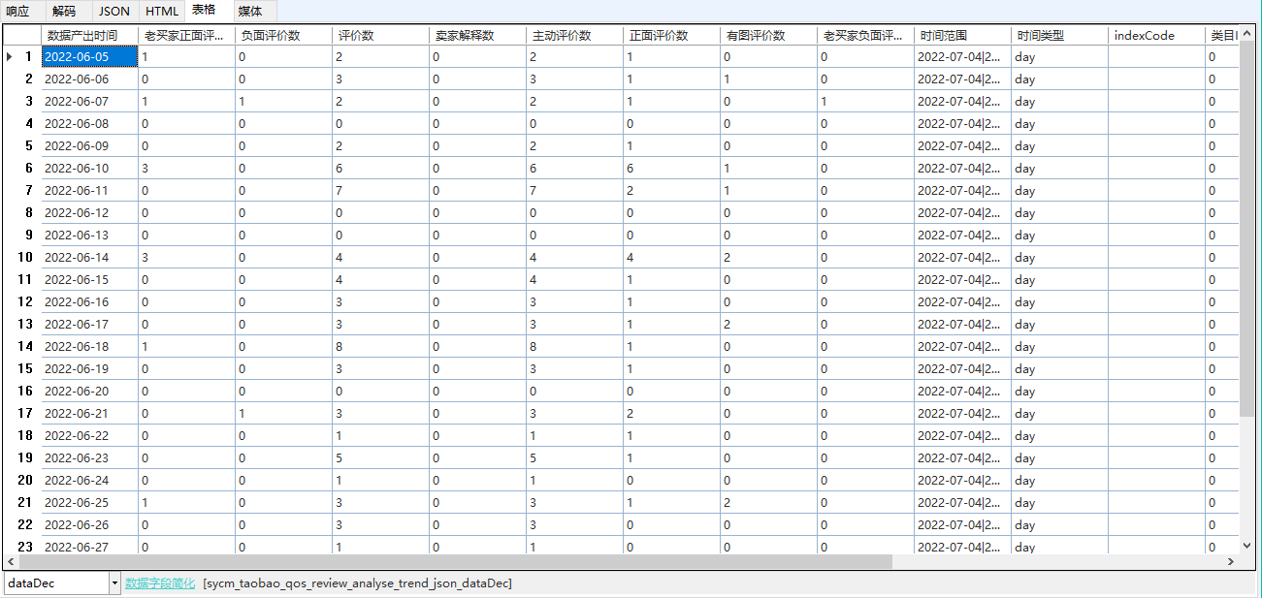Switch to the JSON tab

(x=114, y=12)
